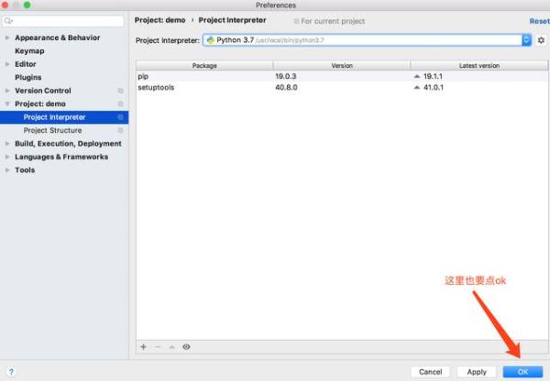
Task: Open Project Structure settings
Action: tap(52, 130)
